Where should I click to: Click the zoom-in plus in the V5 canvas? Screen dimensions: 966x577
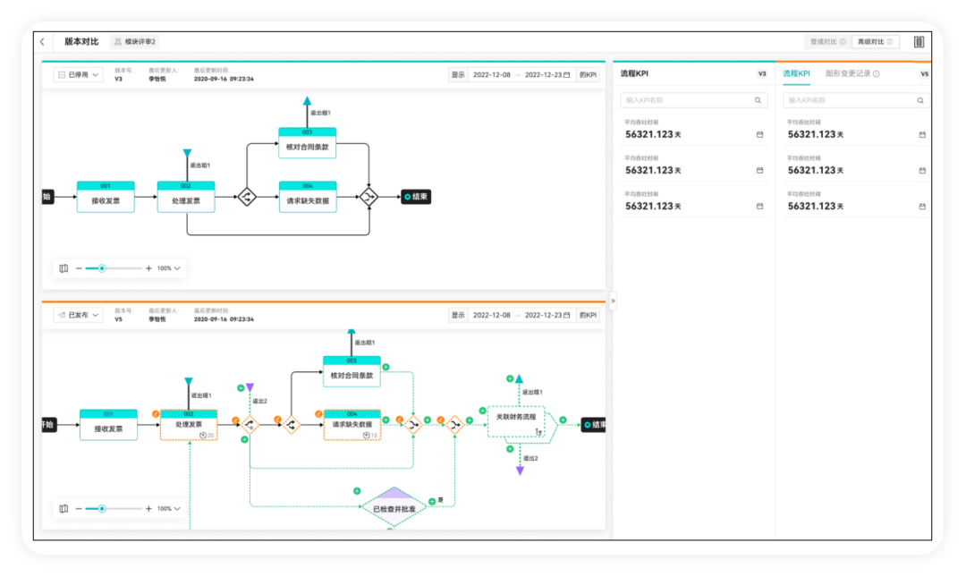pyautogui.click(x=148, y=509)
